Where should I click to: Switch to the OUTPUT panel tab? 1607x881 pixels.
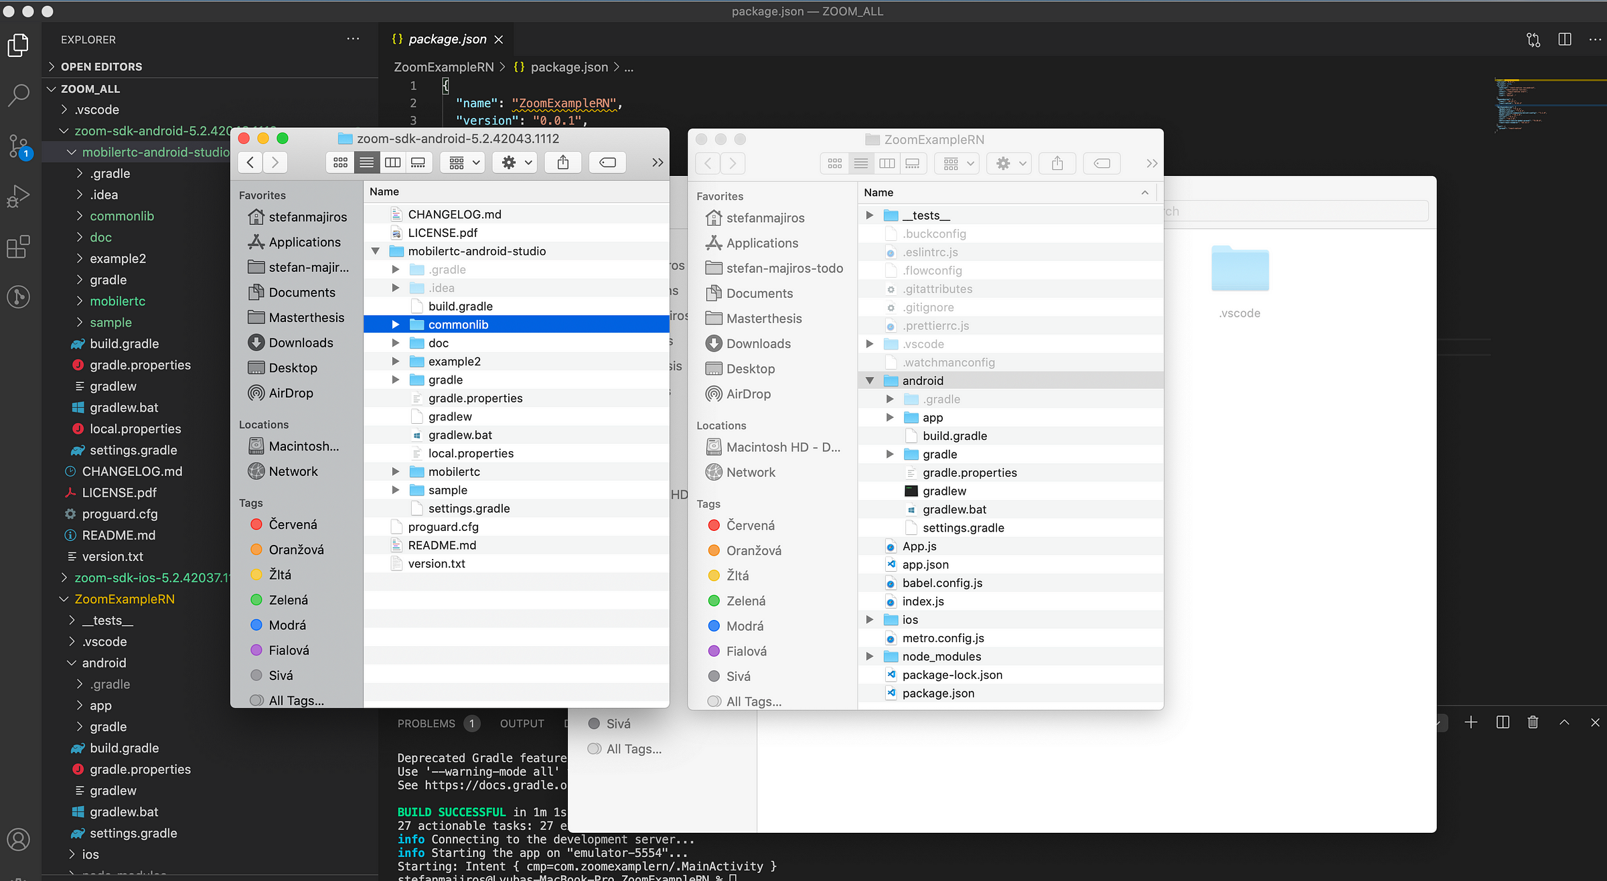click(522, 724)
